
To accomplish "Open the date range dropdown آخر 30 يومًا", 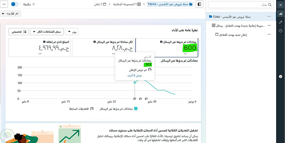I will click(x=11, y=14).
